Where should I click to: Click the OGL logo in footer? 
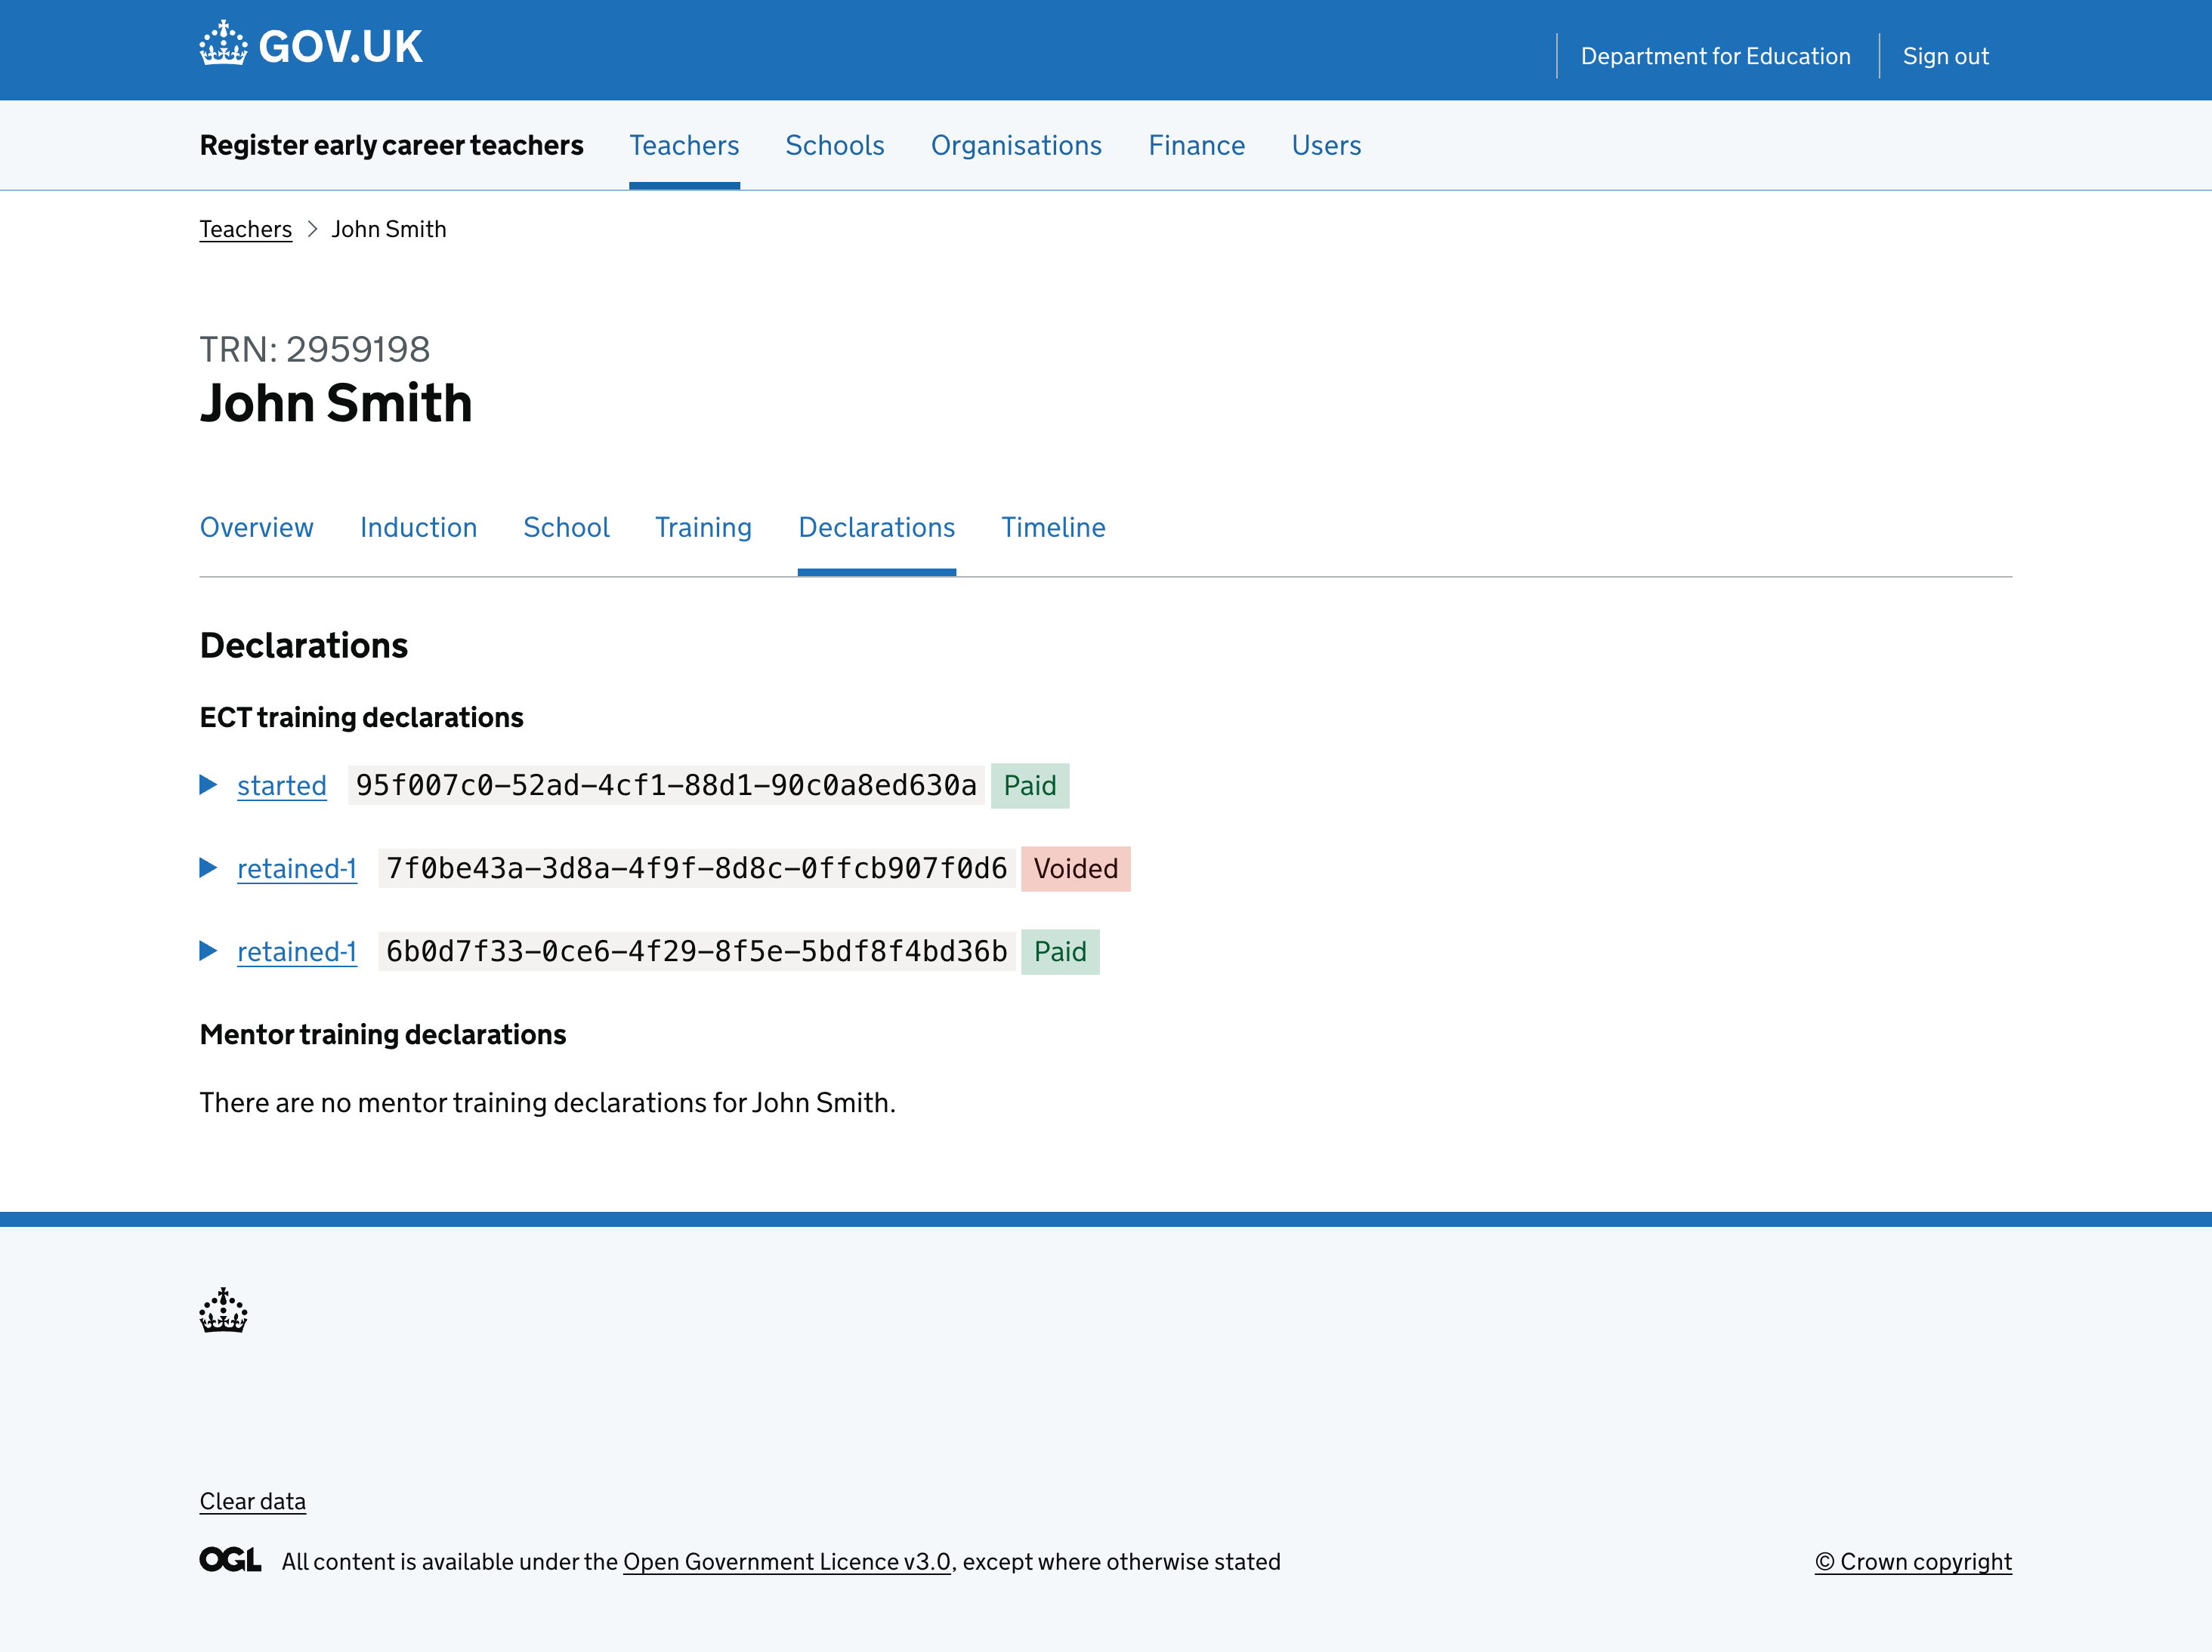point(230,1560)
